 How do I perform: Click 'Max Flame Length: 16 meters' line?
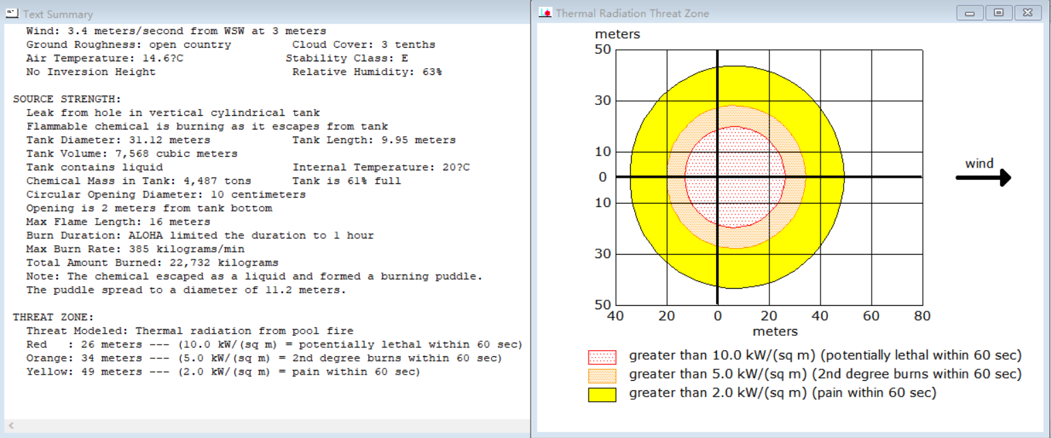click(x=118, y=222)
